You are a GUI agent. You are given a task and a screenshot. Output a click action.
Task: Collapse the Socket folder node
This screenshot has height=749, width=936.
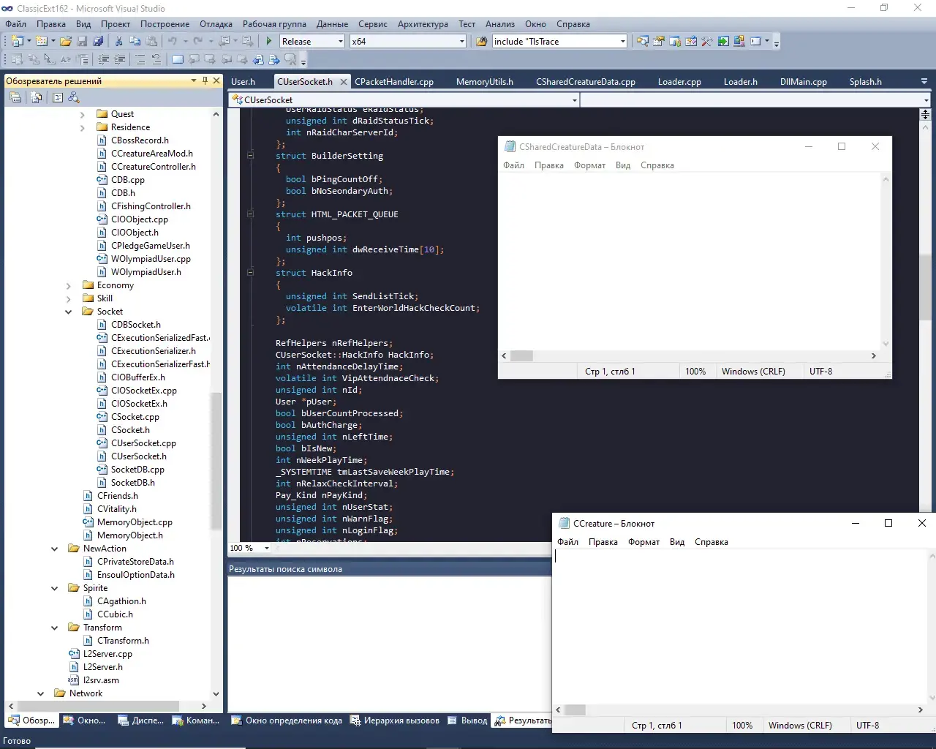click(69, 312)
